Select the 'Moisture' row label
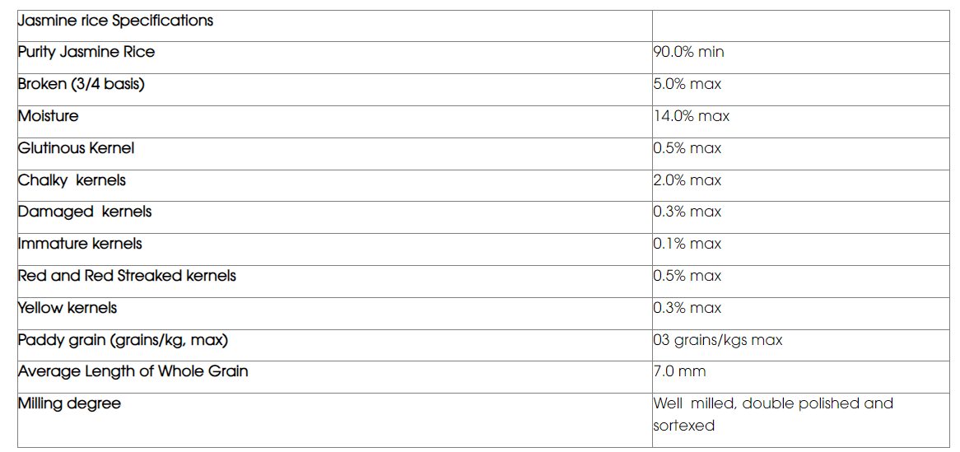The width and height of the screenshot is (960, 452). coord(49,116)
